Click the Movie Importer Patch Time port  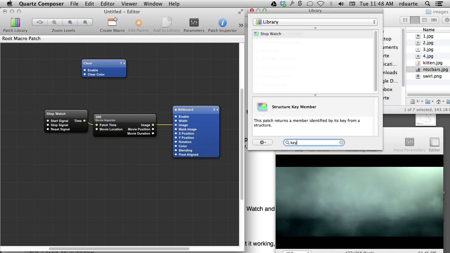97,125
